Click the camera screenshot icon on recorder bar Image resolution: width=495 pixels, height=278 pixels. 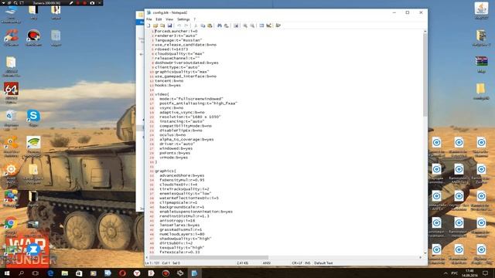(x=92, y=3)
